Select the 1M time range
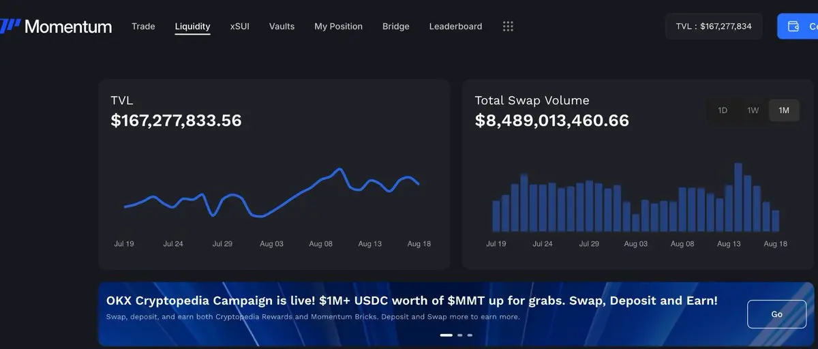The height and width of the screenshot is (349, 818). (784, 110)
